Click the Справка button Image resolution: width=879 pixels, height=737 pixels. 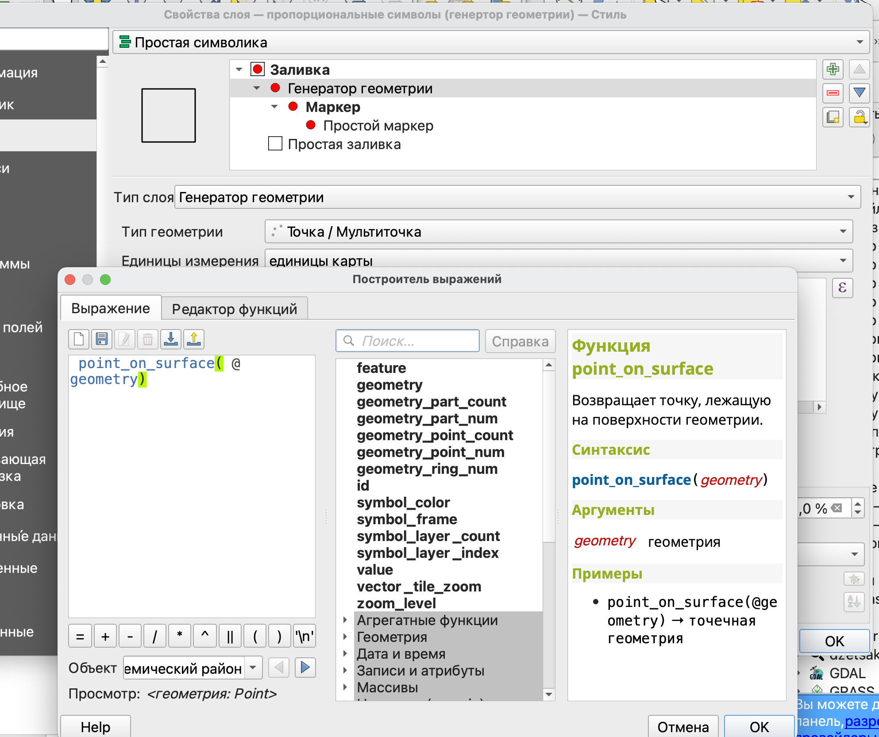(520, 342)
